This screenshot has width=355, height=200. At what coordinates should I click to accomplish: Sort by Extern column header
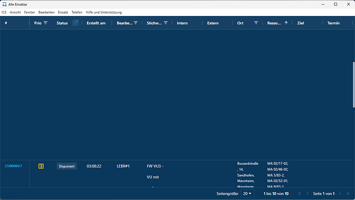213,23
